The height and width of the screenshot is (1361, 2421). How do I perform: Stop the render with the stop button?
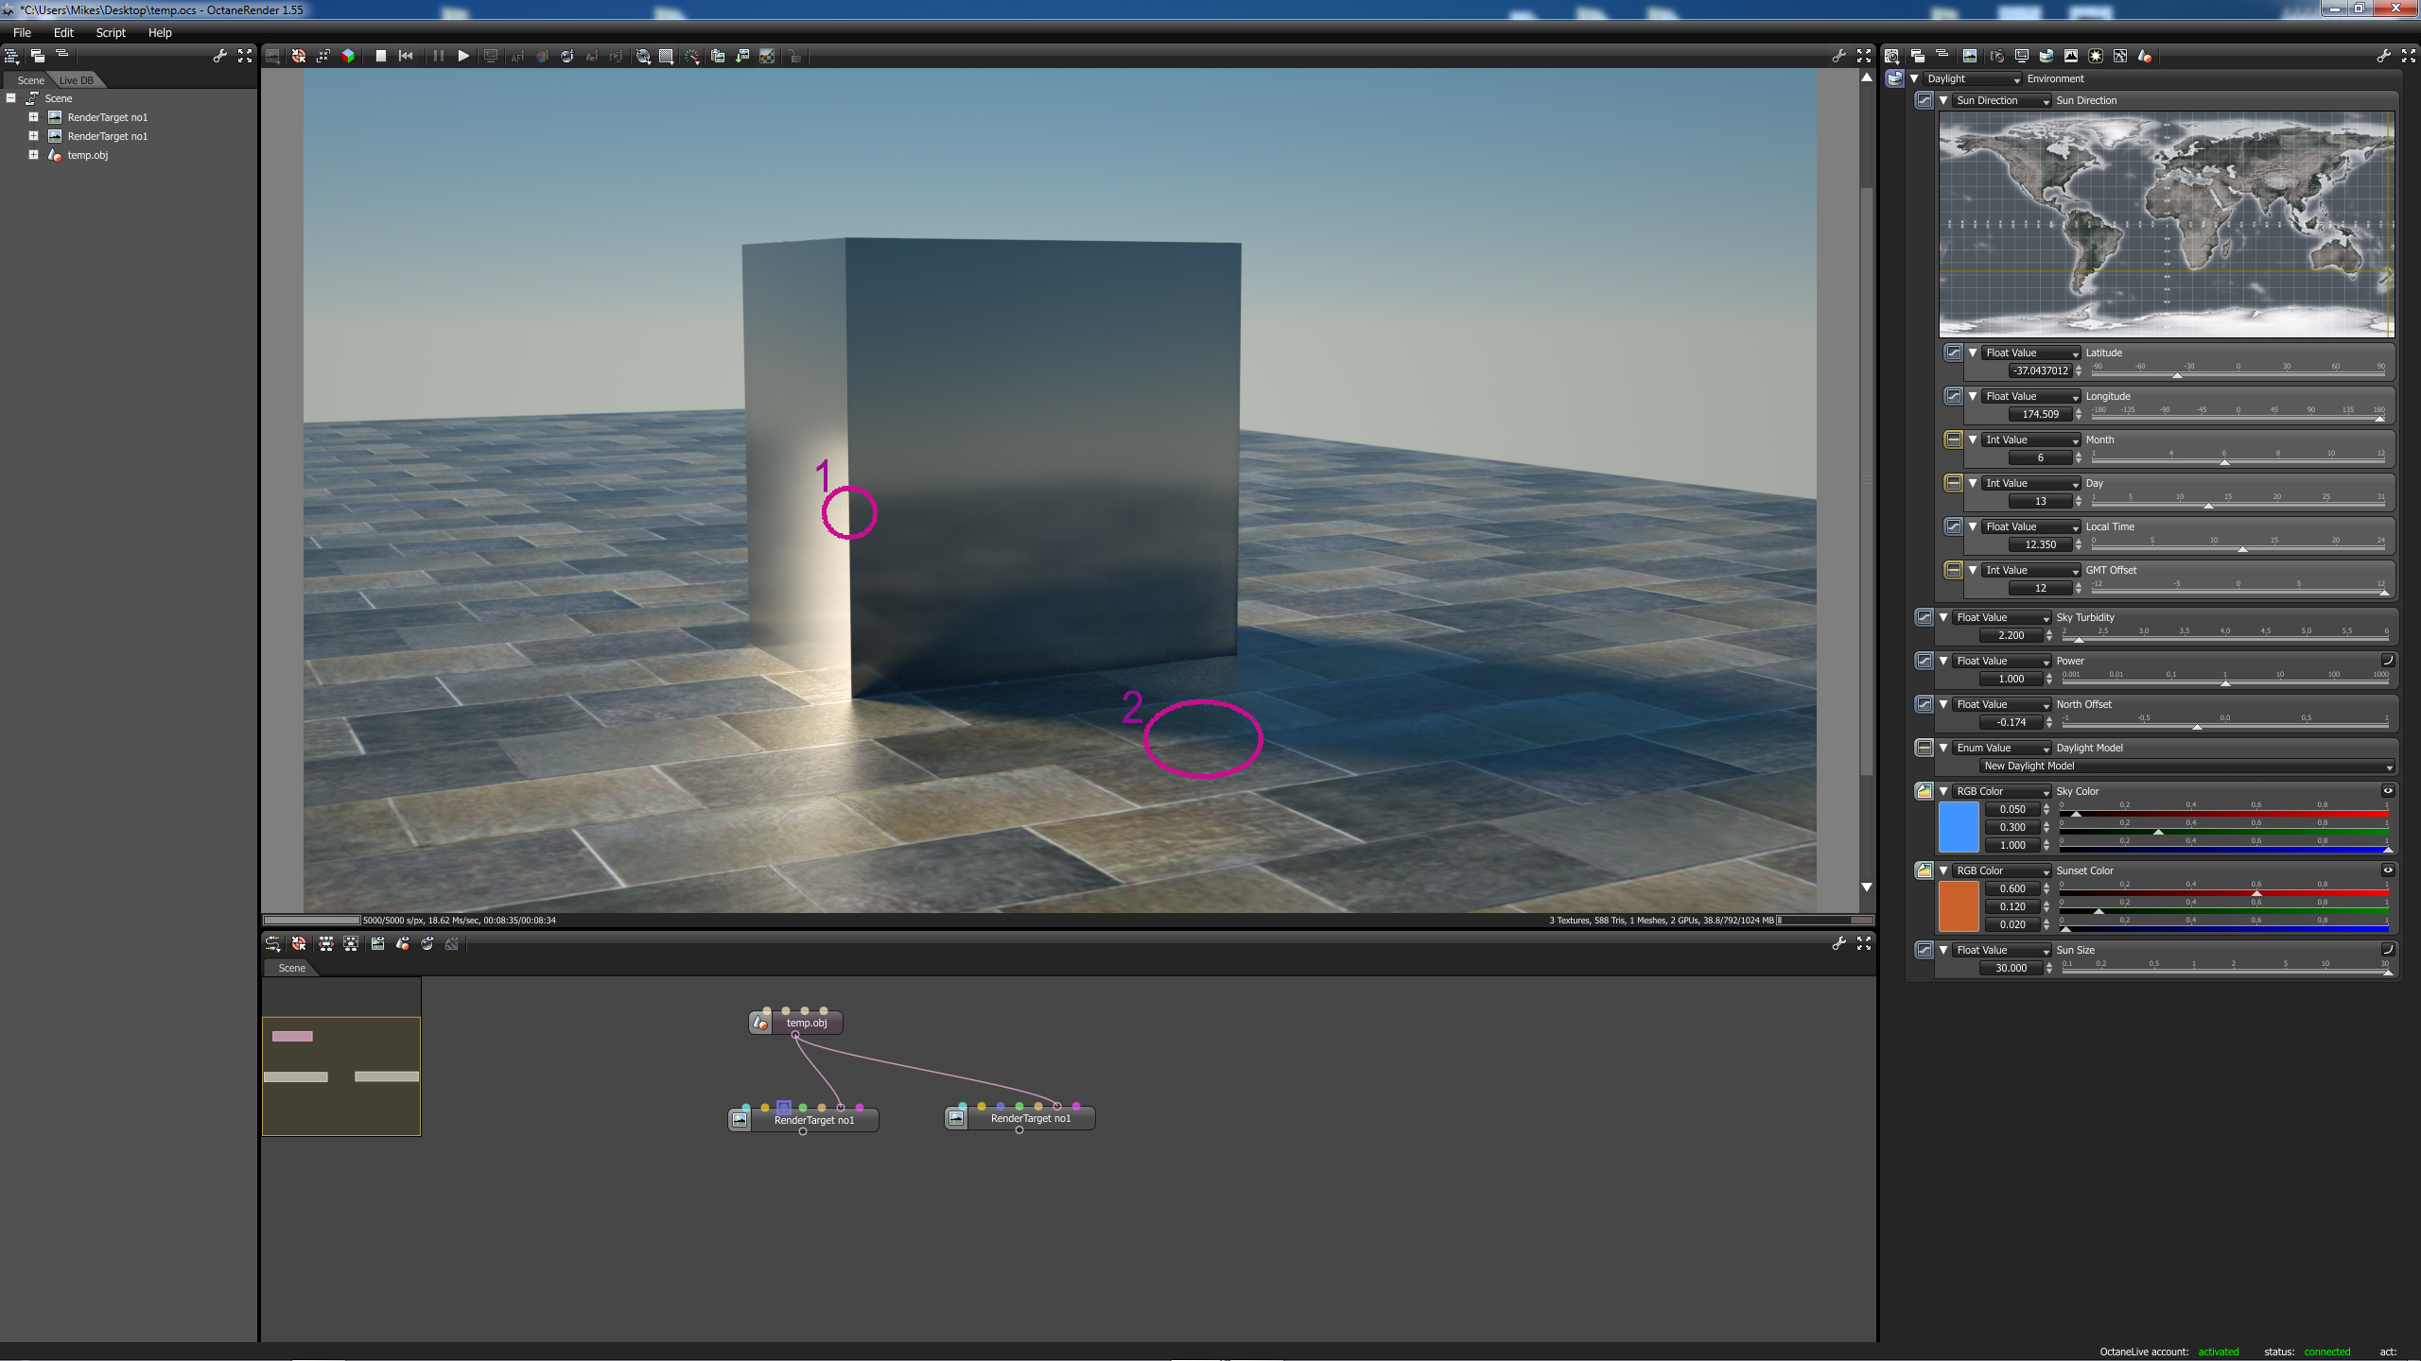(x=380, y=57)
